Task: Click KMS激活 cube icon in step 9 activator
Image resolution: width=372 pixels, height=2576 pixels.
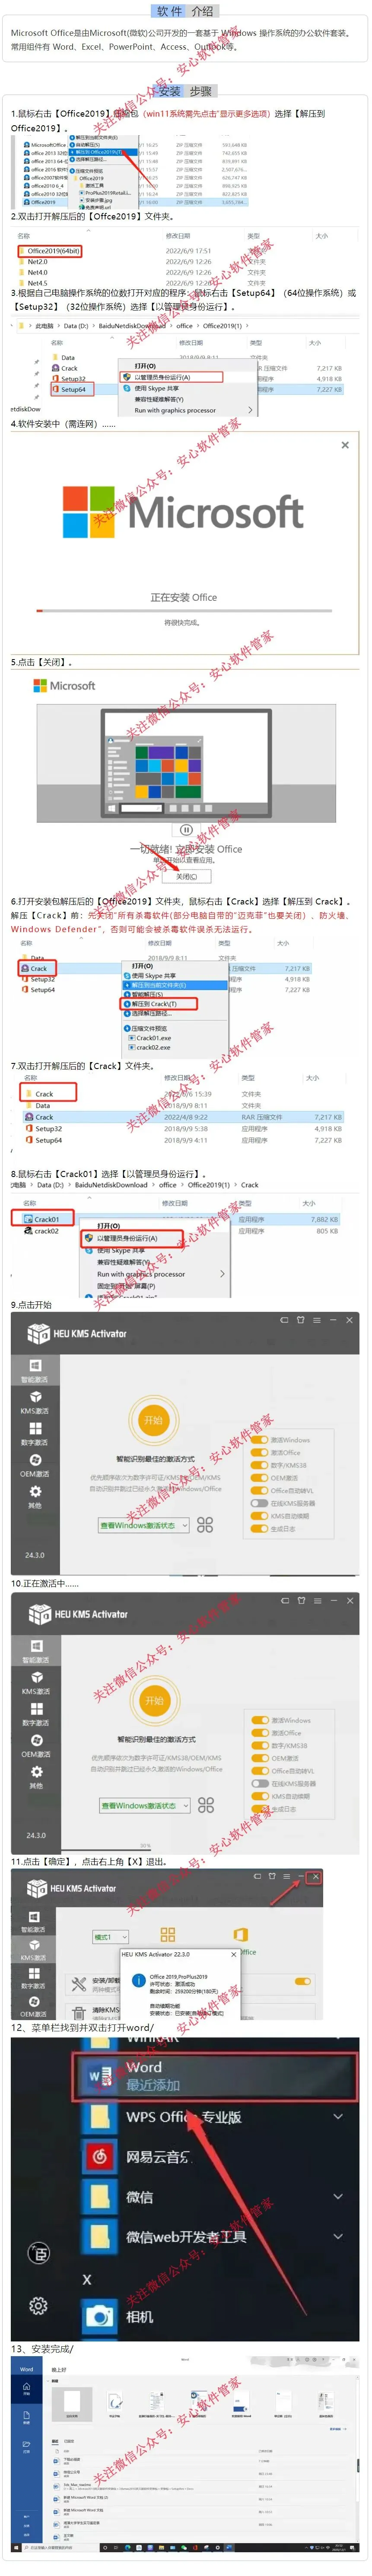Action: click(x=35, y=1396)
